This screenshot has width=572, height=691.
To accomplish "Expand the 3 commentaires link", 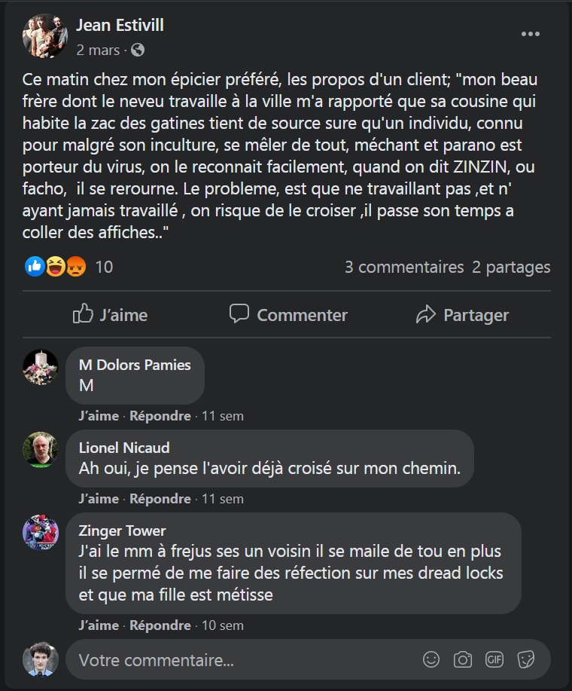I will pyautogui.click(x=404, y=267).
